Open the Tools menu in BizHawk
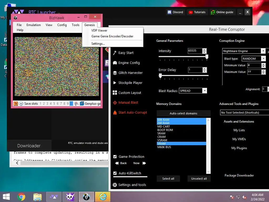 (x=75, y=25)
